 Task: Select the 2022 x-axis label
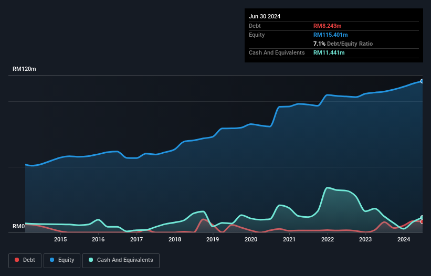[328, 239]
